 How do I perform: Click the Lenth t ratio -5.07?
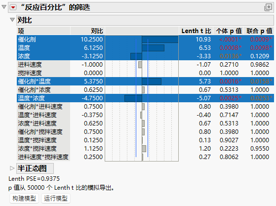(203, 98)
